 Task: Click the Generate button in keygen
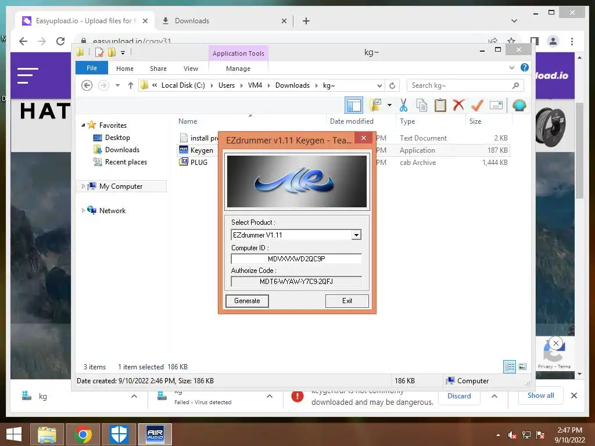pos(247,301)
